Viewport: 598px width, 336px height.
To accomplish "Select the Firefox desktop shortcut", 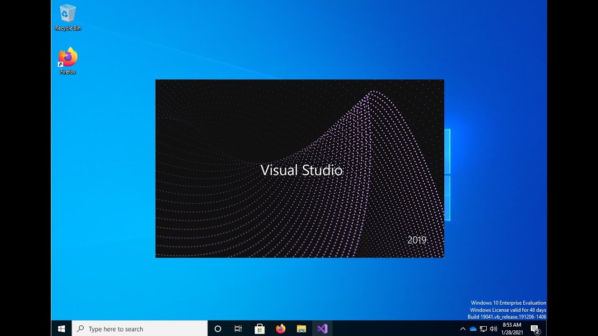I will tap(68, 61).
